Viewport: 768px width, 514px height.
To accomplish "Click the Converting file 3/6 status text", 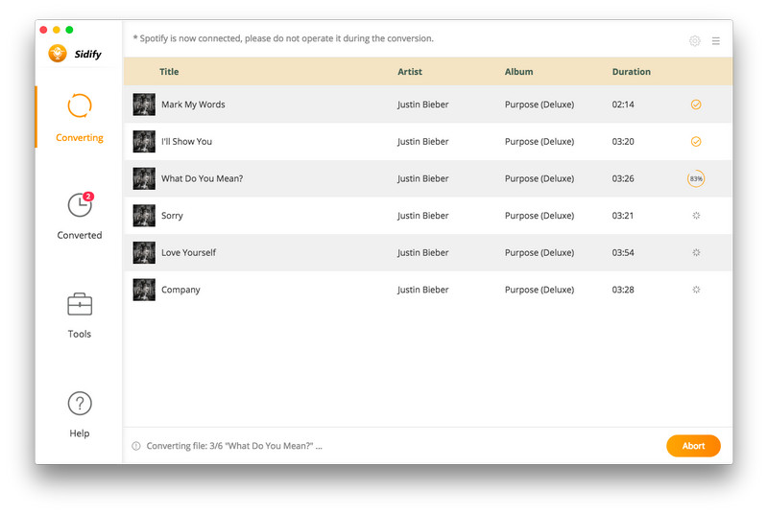I will tap(234, 446).
